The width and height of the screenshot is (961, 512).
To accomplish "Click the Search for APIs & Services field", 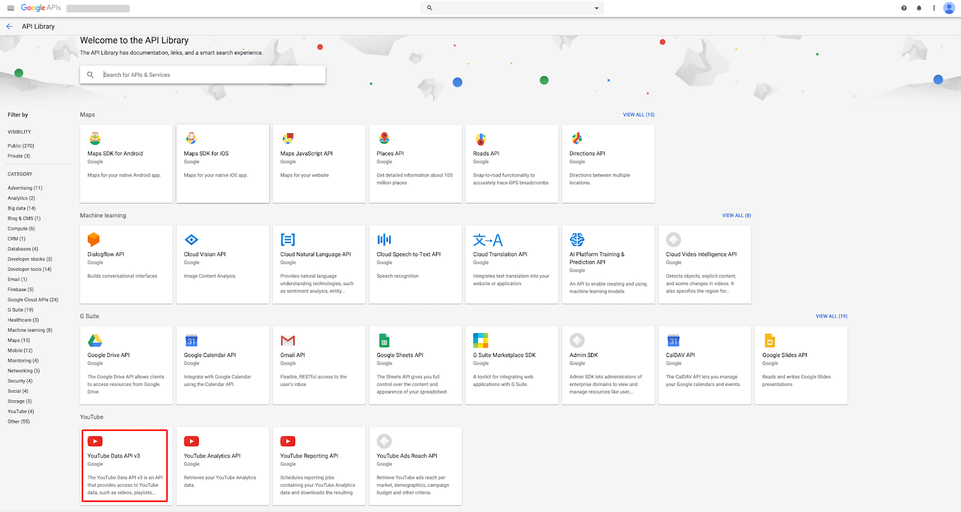I will [203, 75].
